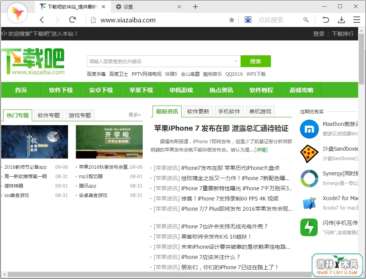Click the green 搜索 button
The width and height of the screenshot is (366, 279).
[256, 61]
